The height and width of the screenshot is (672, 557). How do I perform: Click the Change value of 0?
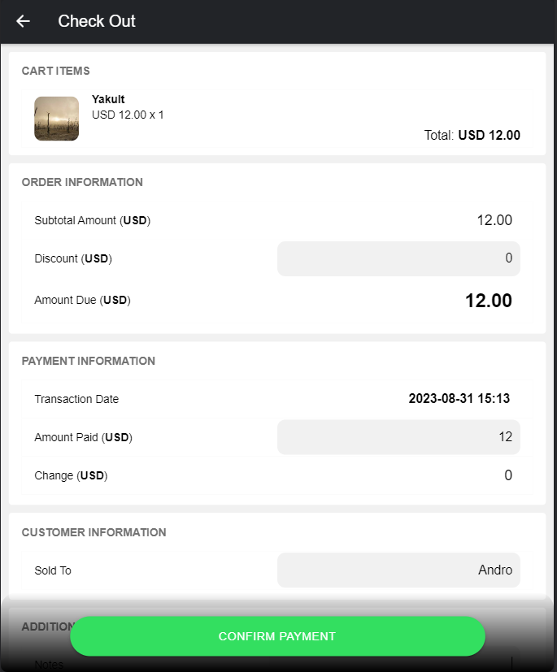click(508, 475)
